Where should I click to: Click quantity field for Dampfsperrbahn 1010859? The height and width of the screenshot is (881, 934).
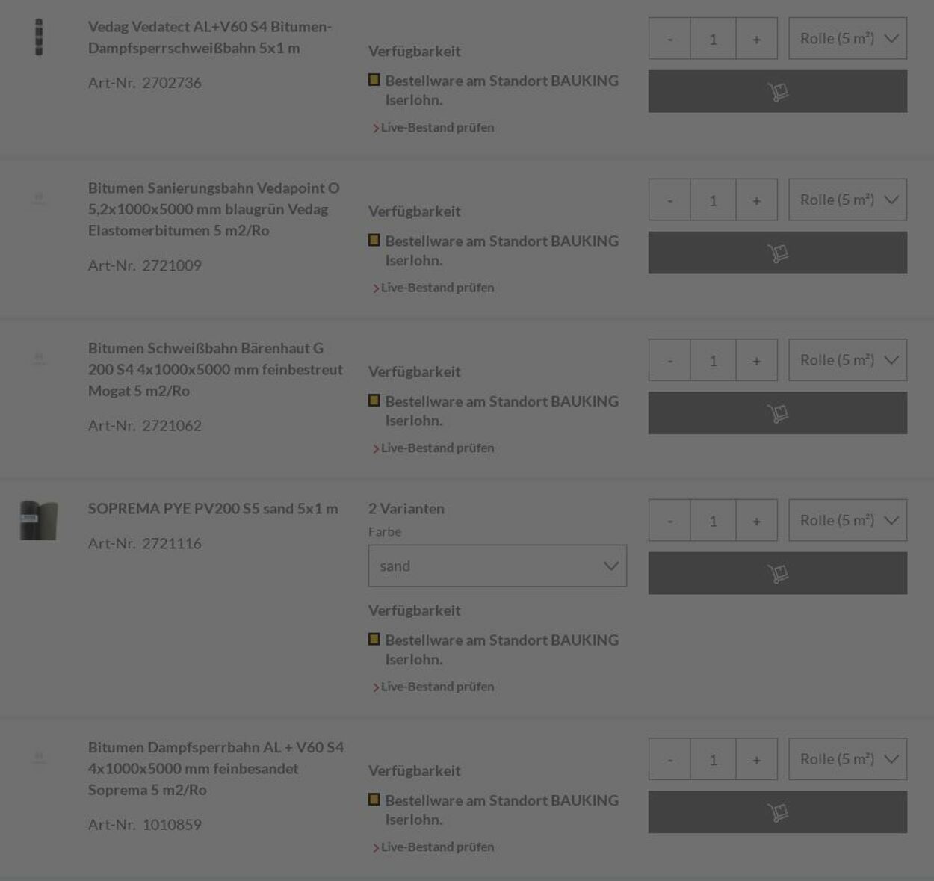[x=713, y=759]
